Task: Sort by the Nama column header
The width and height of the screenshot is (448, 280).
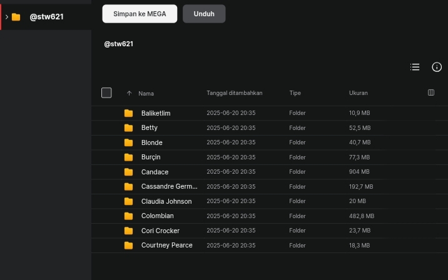Action: tap(146, 93)
